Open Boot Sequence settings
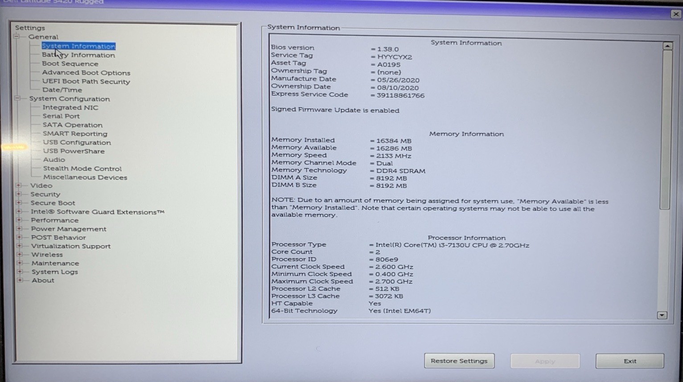Image resolution: width=683 pixels, height=382 pixels. (70, 64)
